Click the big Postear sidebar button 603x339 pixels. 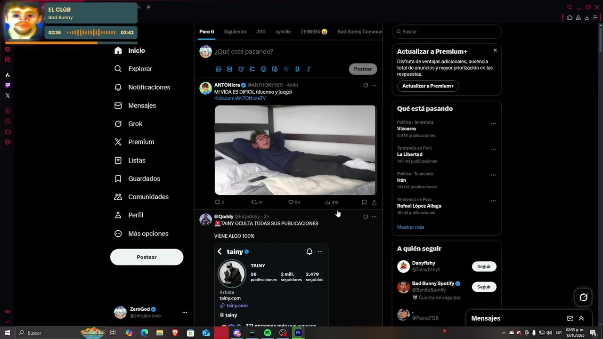[x=147, y=257]
